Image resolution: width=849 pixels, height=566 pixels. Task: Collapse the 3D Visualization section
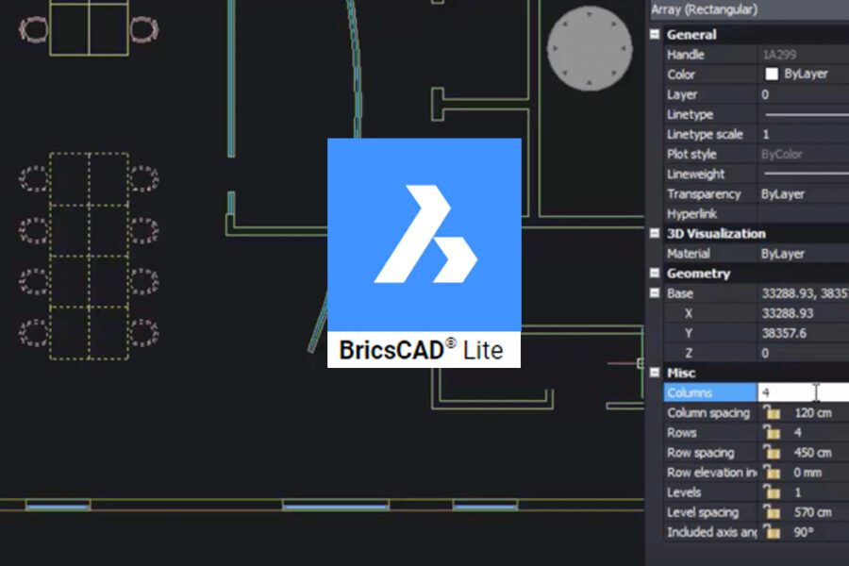[655, 234]
